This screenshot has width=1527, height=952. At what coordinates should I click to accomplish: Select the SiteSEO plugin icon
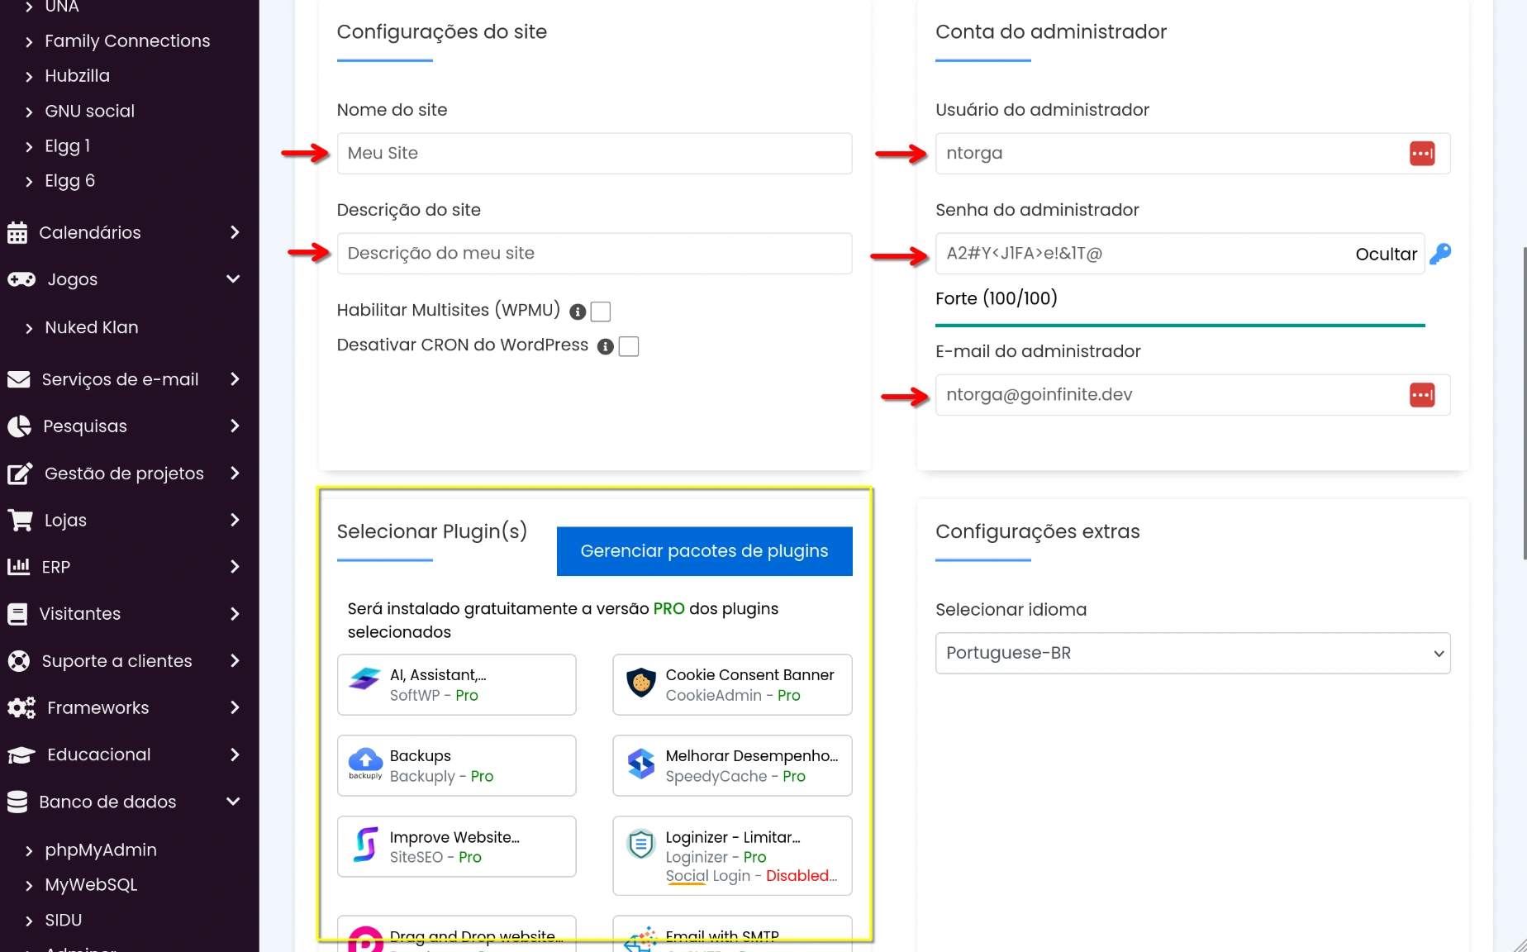click(364, 845)
